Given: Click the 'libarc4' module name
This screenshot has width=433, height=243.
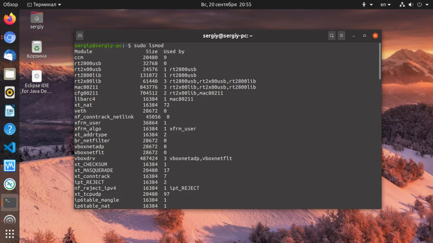Looking at the screenshot, I should click(85, 99).
